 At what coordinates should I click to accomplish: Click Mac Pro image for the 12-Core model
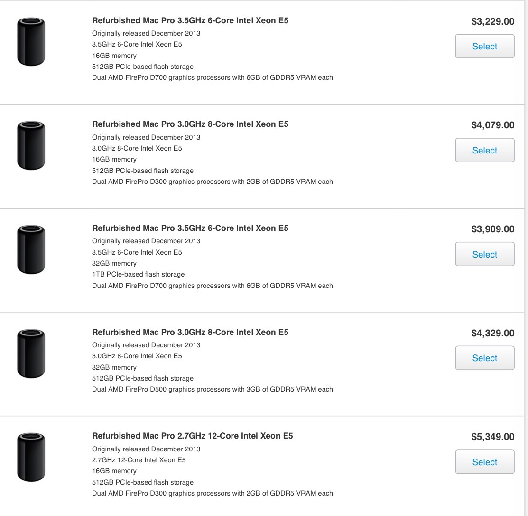tap(31, 457)
